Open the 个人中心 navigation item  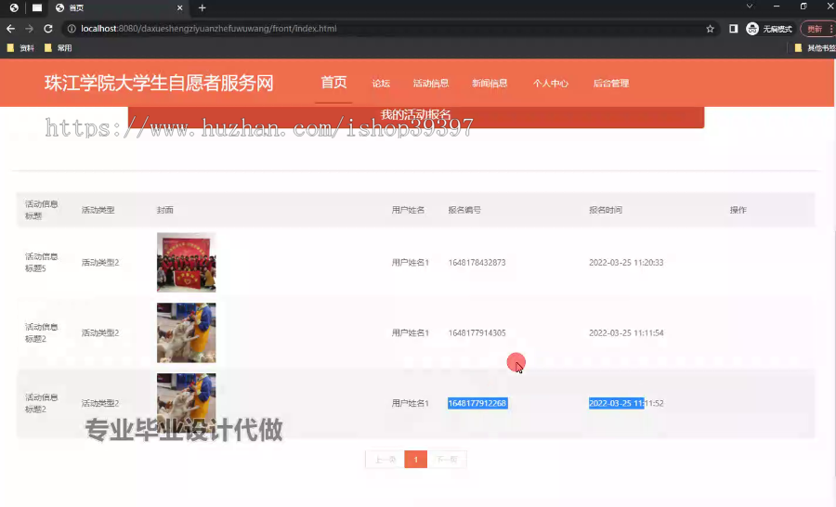click(x=550, y=84)
